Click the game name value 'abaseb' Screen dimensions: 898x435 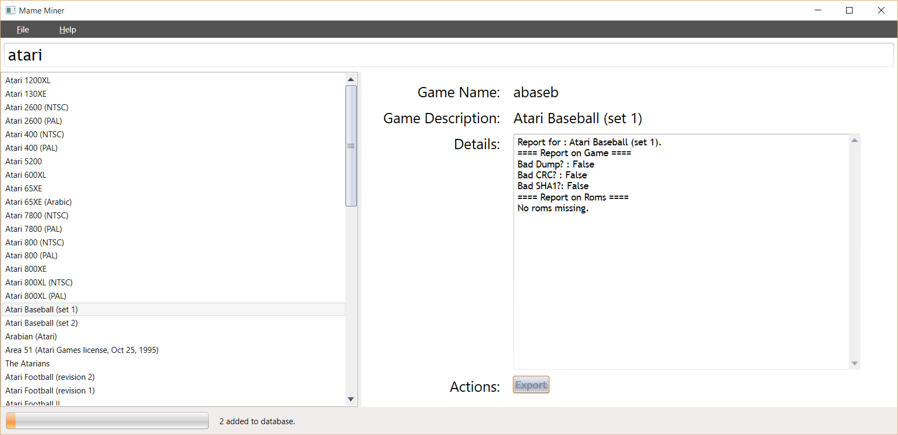click(x=536, y=92)
